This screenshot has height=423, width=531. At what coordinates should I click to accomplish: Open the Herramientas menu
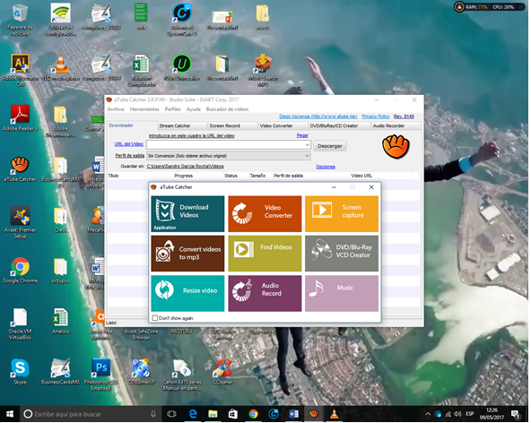click(145, 109)
